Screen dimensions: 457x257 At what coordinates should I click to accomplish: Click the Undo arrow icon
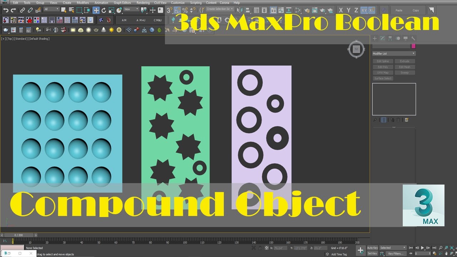pos(6,10)
